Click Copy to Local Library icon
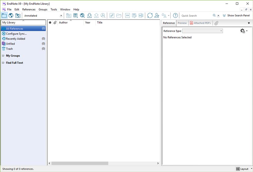 click(69, 16)
